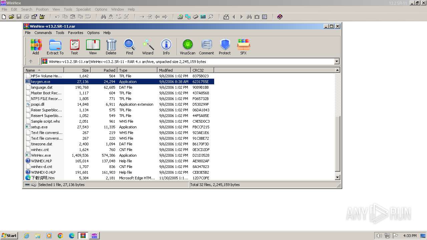Select psapi.dll file row
This screenshot has width=427, height=240.
119,104
